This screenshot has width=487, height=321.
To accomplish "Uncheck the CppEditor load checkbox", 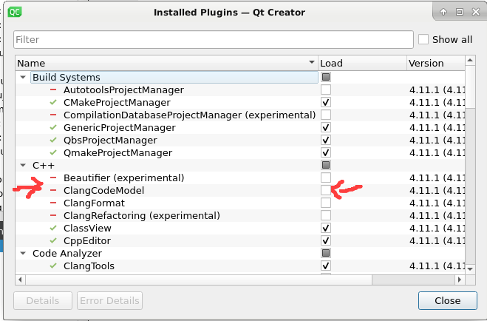I will (x=326, y=240).
